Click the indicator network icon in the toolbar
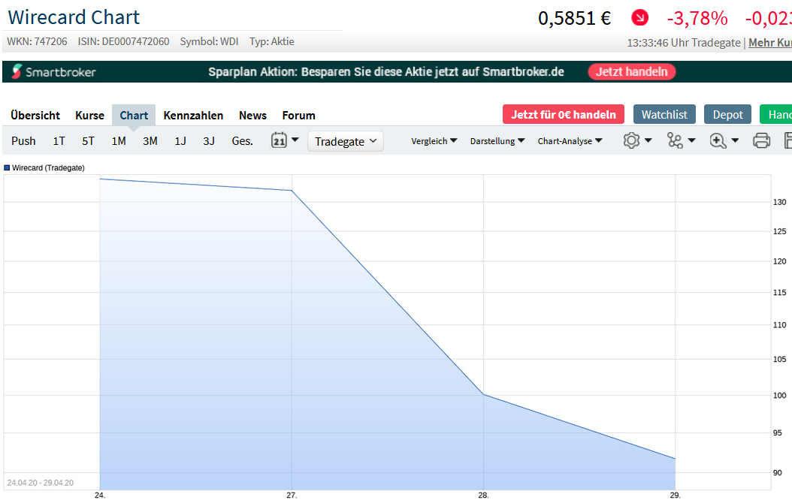The height and width of the screenshot is (503, 792). (676, 140)
